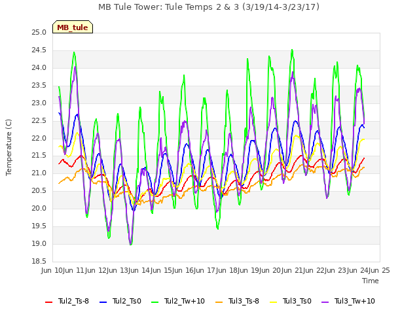
Task: Click the red Tul2_Ts-8 legend swatch
Action: [x=49, y=302]
